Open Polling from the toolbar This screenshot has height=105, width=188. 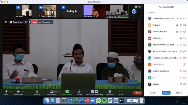79,93
